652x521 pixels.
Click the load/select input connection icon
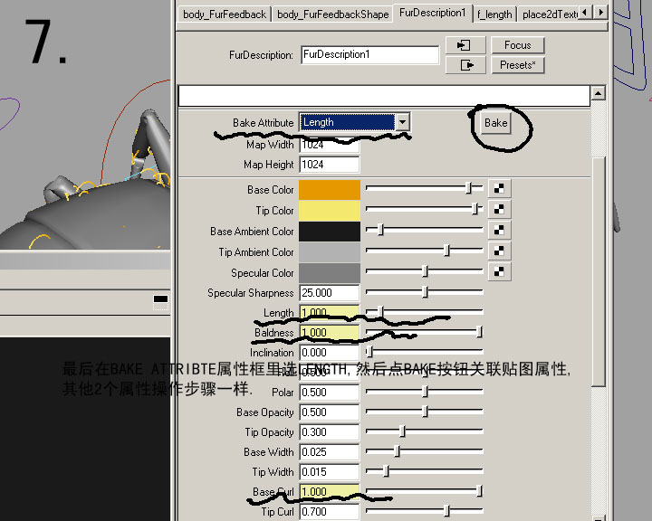465,45
